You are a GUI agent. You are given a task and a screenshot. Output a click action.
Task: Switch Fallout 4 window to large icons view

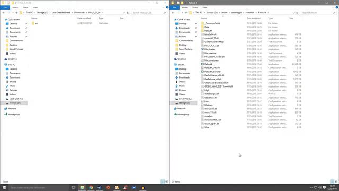pyautogui.click(x=336, y=181)
